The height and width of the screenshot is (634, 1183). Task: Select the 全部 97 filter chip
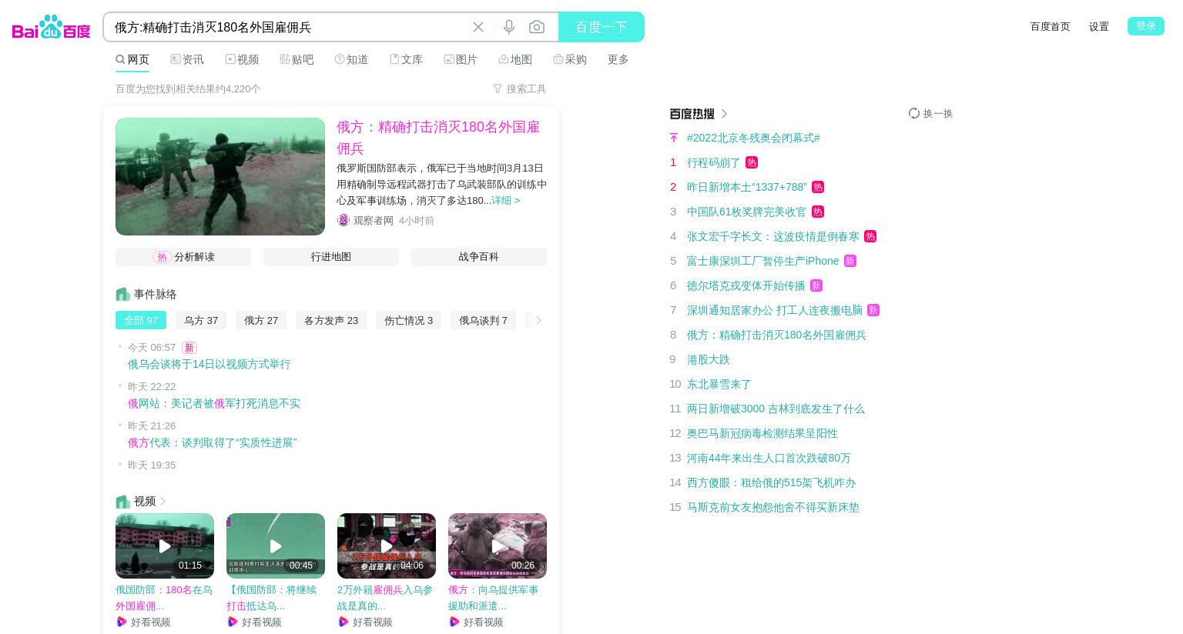[141, 320]
